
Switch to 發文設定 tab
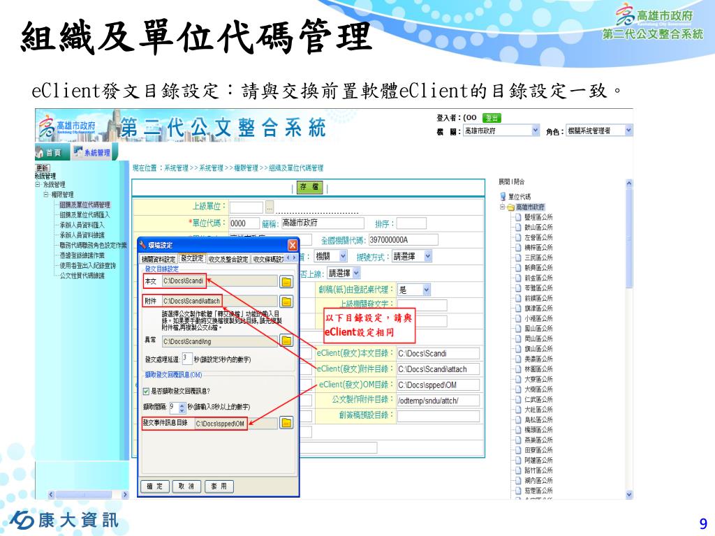(x=192, y=258)
